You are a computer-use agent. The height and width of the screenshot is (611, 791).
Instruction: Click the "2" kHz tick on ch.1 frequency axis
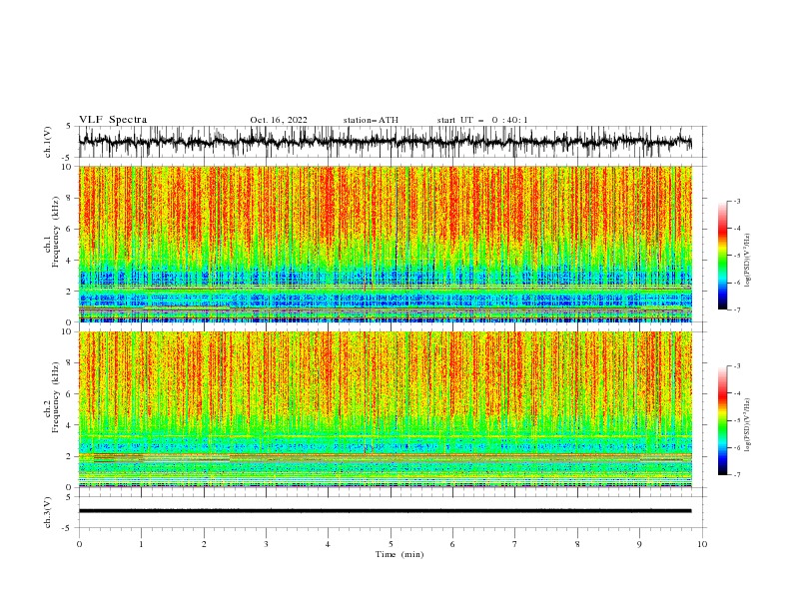(69, 292)
